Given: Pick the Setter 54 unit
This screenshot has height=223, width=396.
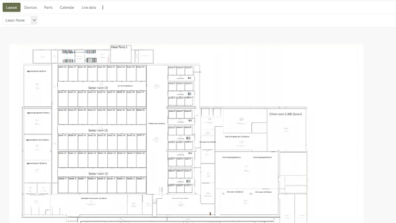Looking at the screenshot, I should pyautogui.click(x=141, y=73).
